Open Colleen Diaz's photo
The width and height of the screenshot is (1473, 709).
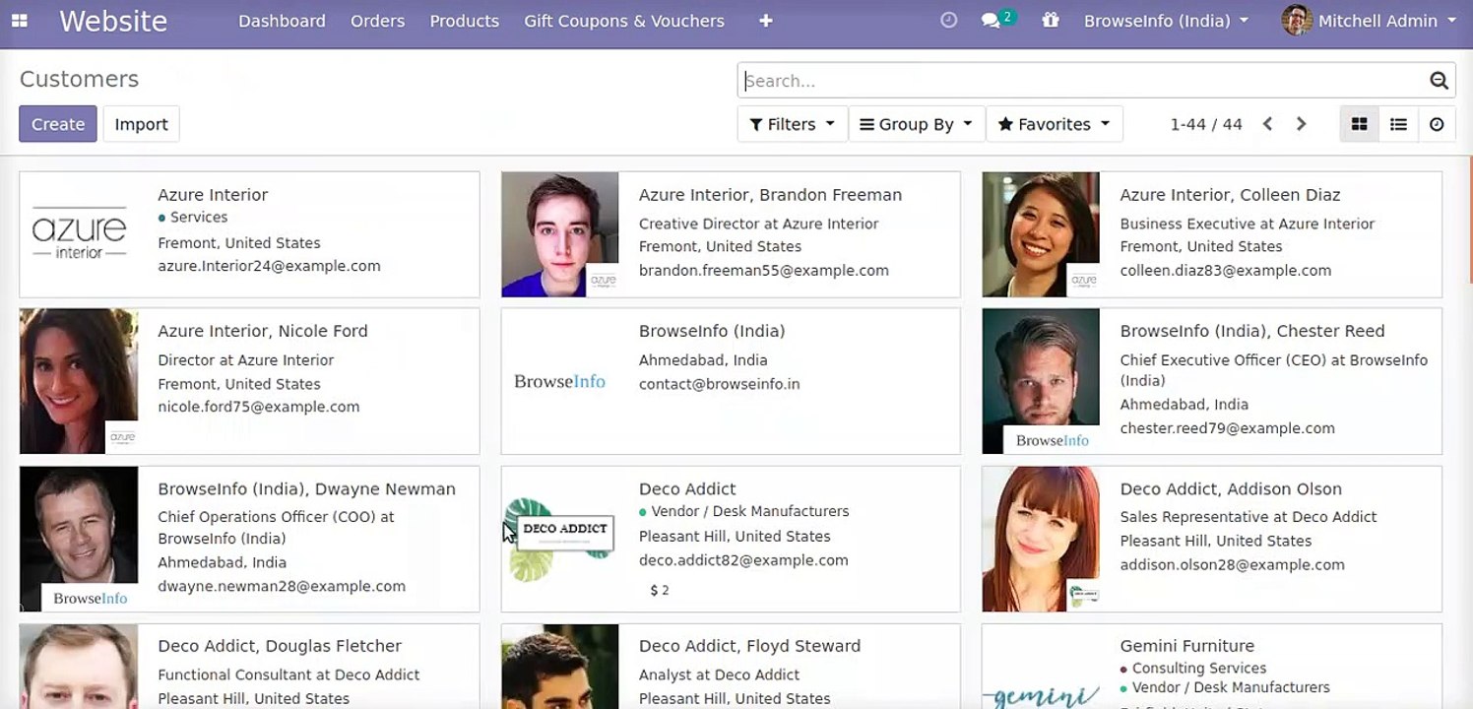1041,234
